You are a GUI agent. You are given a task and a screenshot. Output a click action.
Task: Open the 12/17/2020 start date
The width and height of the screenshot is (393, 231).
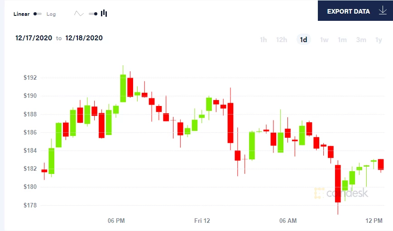(34, 38)
